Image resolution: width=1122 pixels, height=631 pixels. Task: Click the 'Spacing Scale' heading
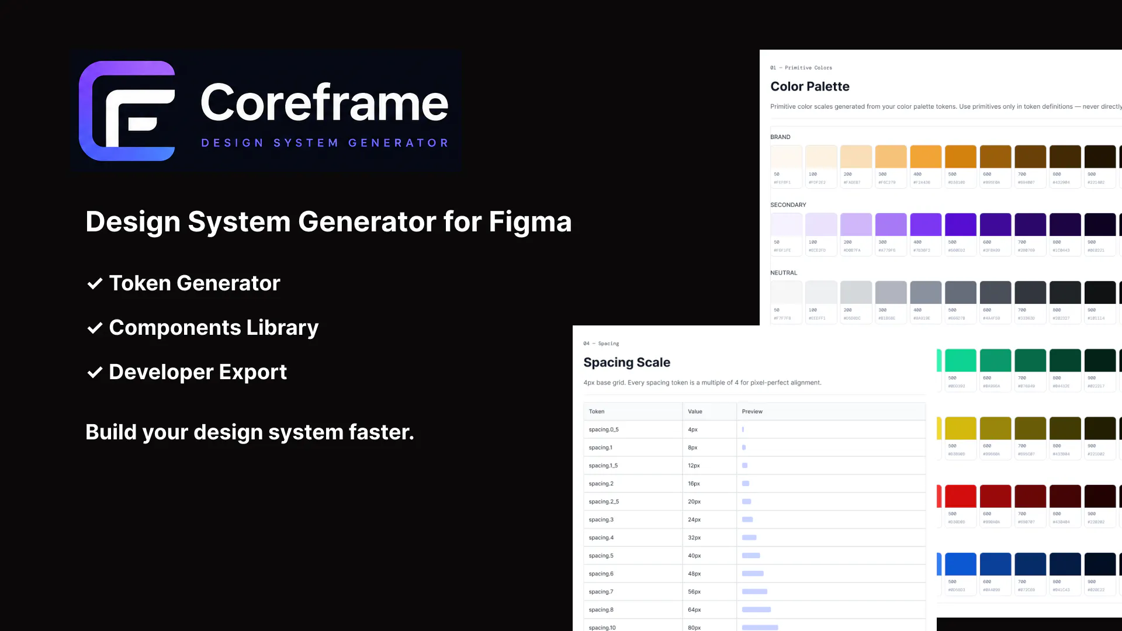[626, 363]
